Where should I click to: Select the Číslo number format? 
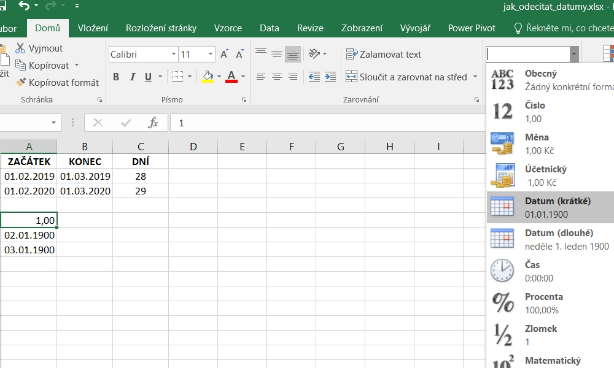tap(550, 112)
